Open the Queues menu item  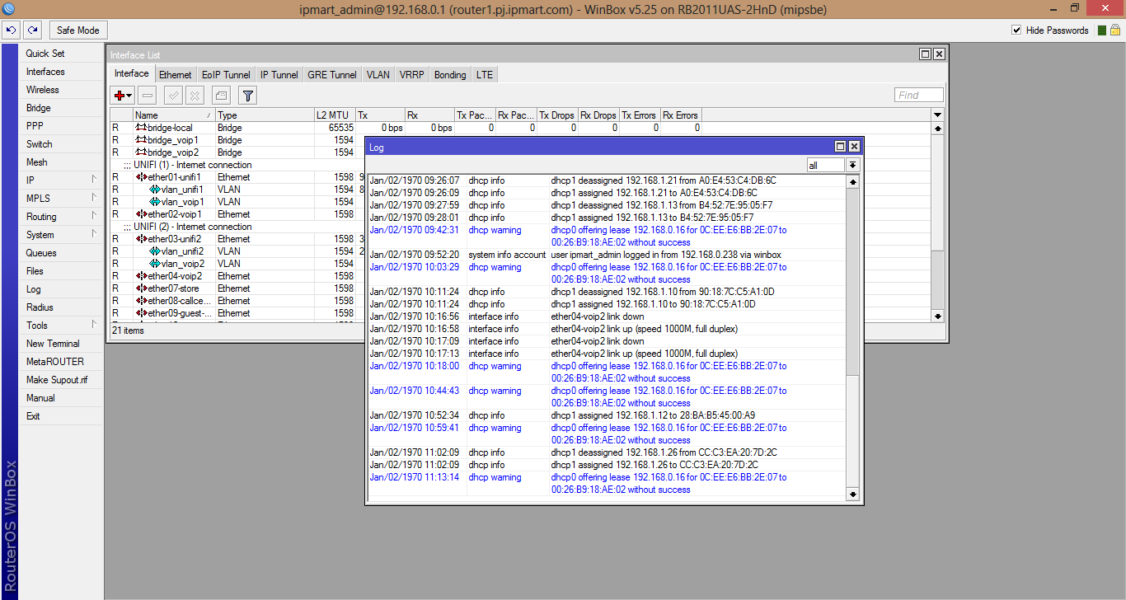[62, 253]
